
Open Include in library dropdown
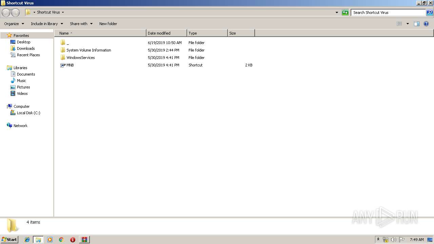coord(47,24)
